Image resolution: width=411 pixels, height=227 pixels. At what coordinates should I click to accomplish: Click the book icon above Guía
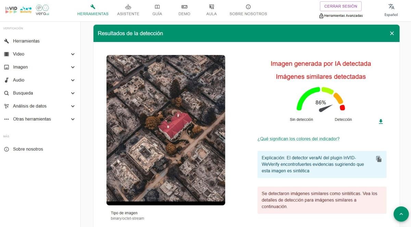(x=157, y=6)
